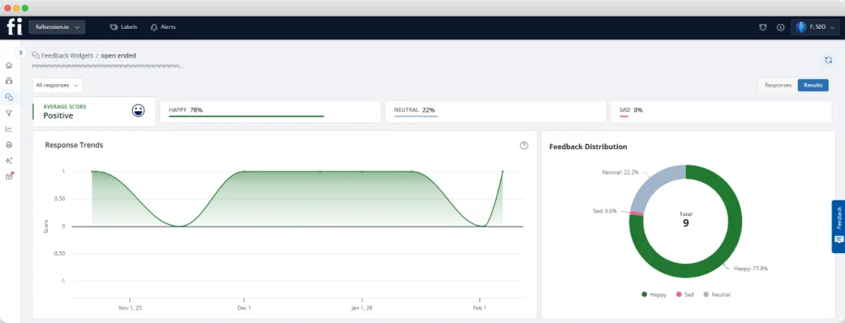
Task: Click the 'Response Trends' heading
Action: [x=73, y=145]
